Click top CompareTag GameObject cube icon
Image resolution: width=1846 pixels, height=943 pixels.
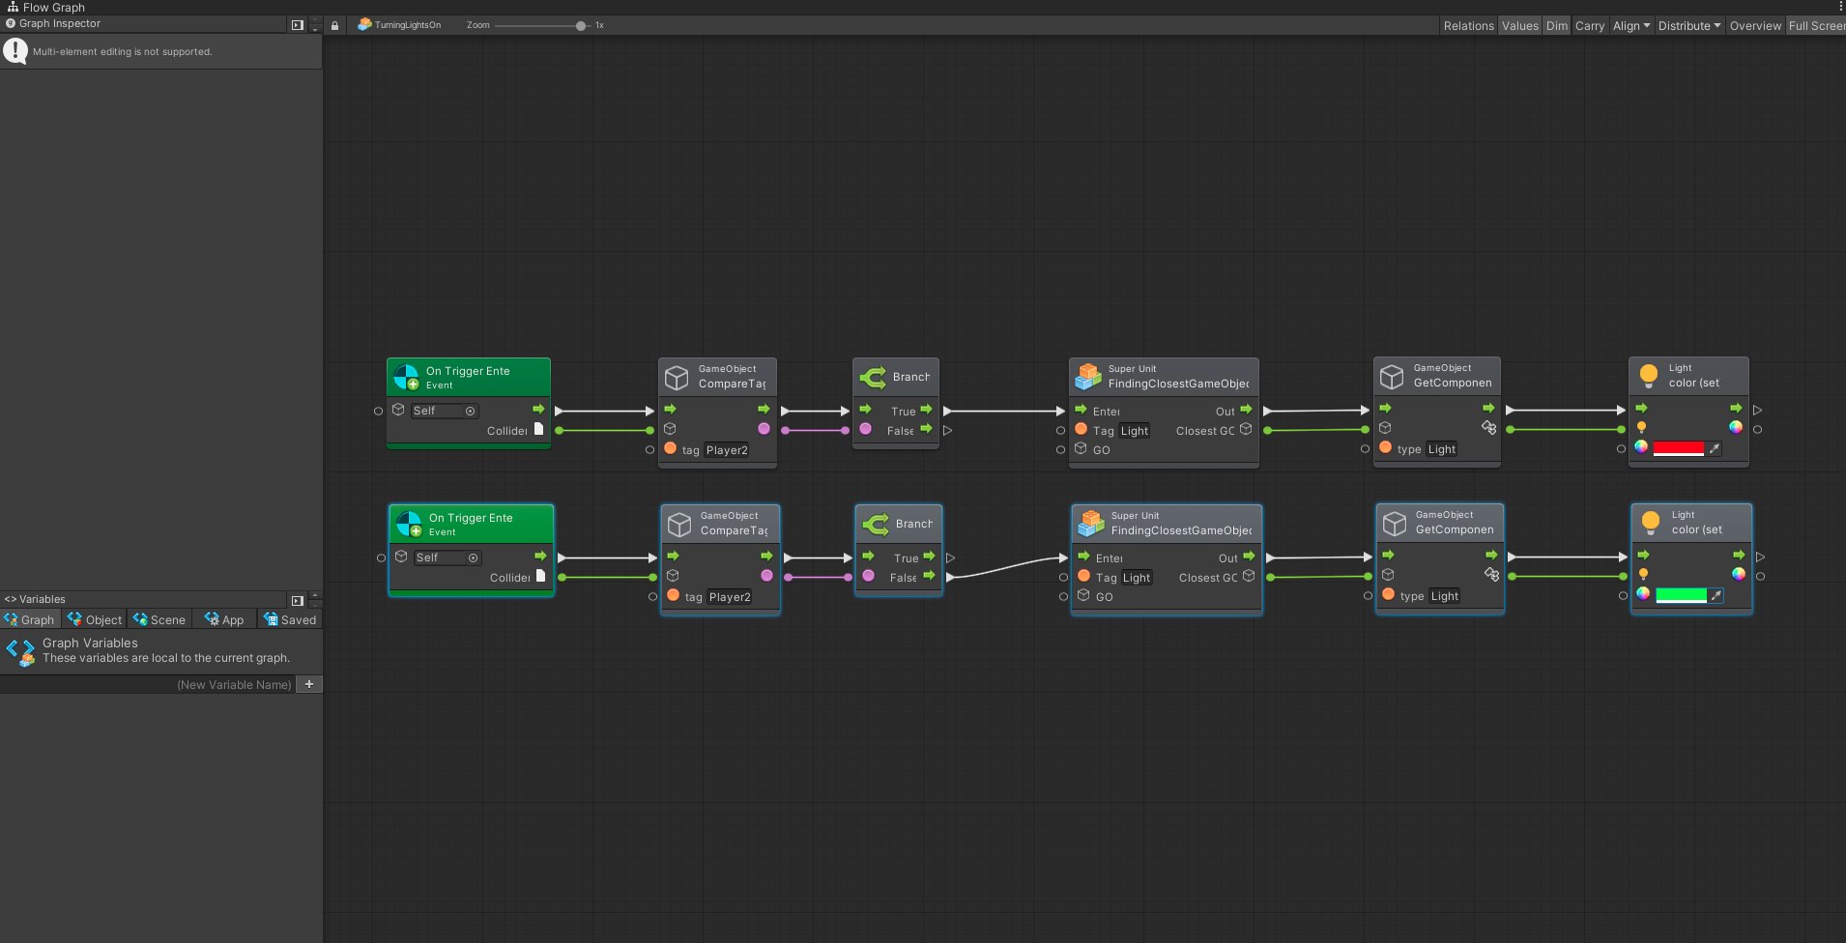677,377
